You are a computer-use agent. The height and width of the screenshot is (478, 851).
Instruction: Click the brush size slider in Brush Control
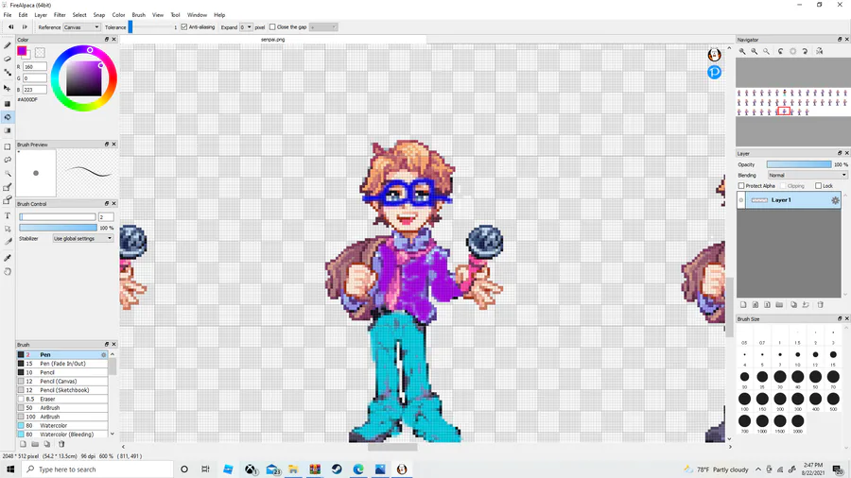(58, 216)
